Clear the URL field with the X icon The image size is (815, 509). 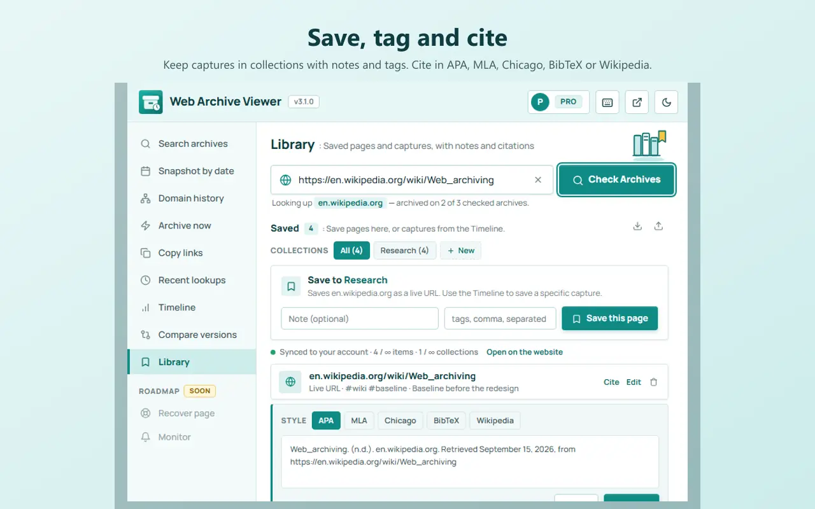pos(538,180)
